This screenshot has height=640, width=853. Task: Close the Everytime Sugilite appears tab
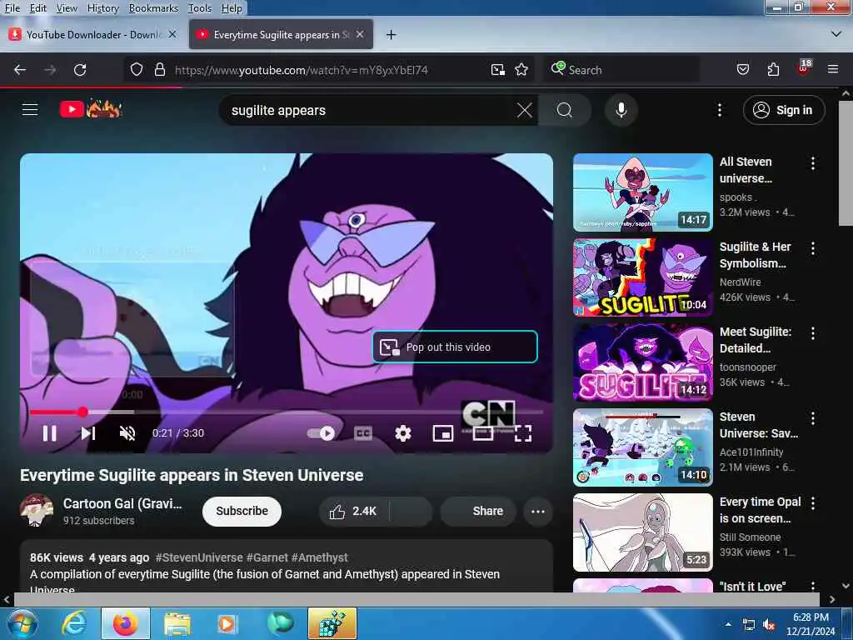coord(360,34)
